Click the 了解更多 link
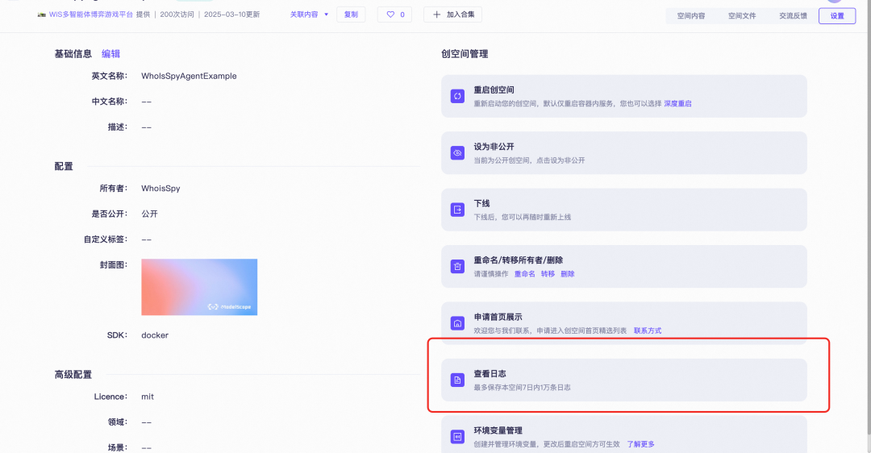Viewport: 871px width, 453px height. [x=640, y=444]
